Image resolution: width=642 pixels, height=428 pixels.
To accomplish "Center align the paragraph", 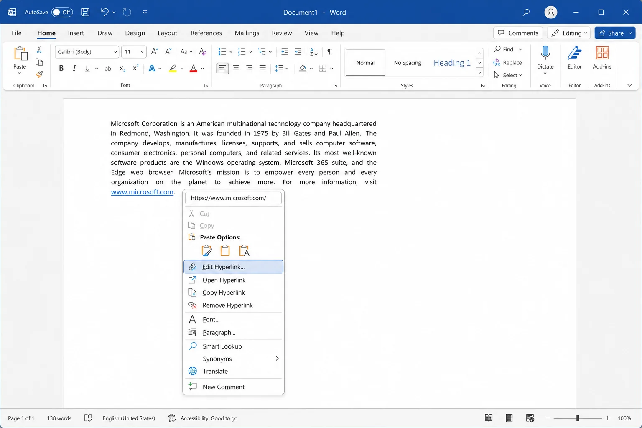I will point(236,68).
